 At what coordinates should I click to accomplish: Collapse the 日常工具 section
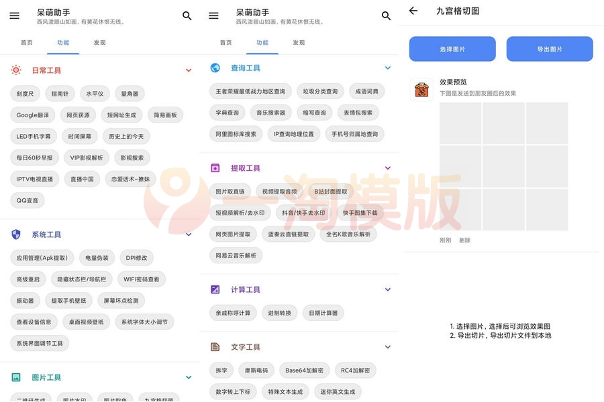(189, 70)
